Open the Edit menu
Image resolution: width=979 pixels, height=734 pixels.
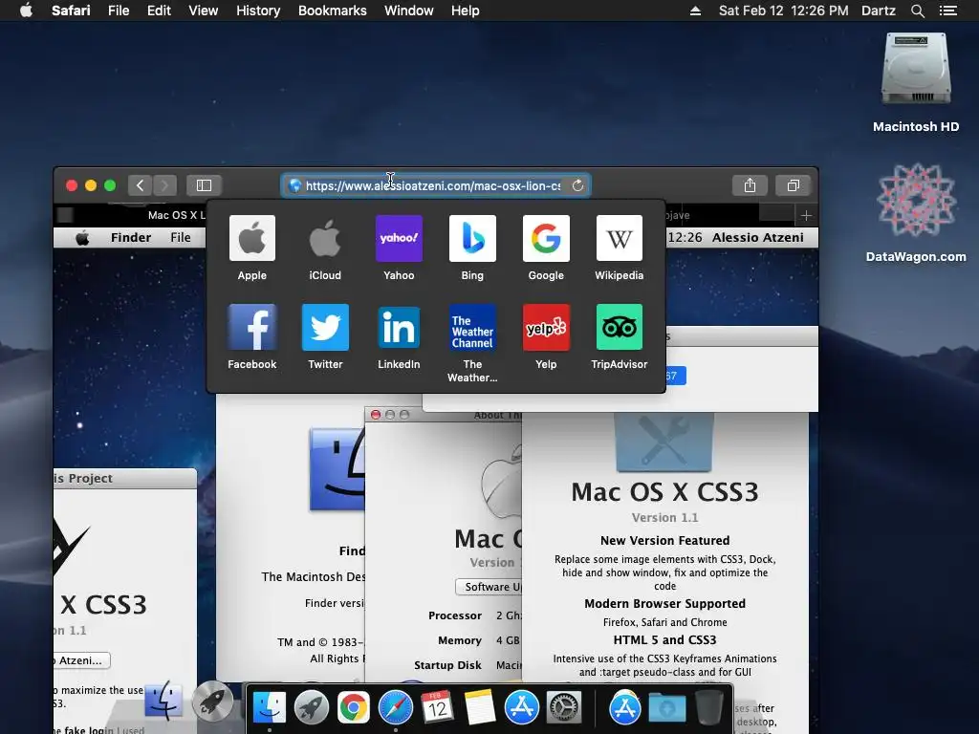point(159,11)
